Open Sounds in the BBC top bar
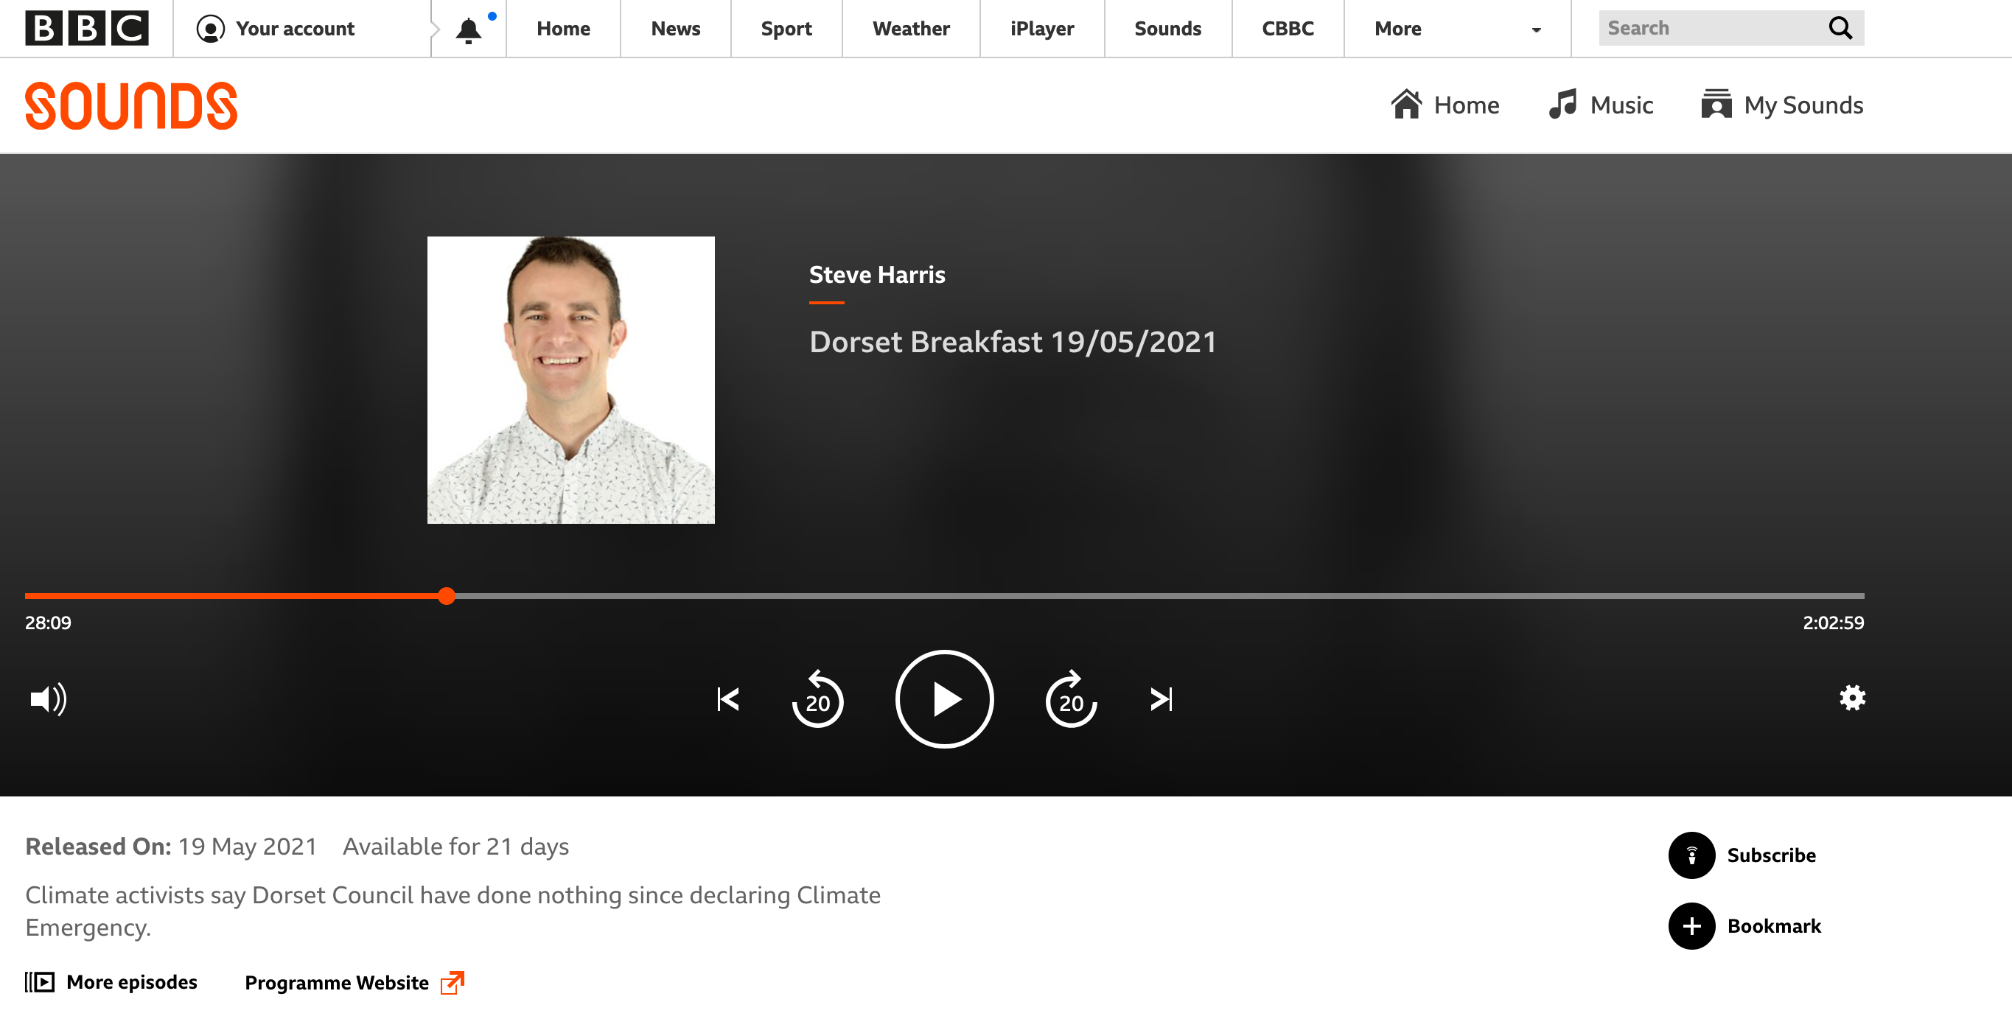The height and width of the screenshot is (1030, 2012). click(x=1167, y=28)
